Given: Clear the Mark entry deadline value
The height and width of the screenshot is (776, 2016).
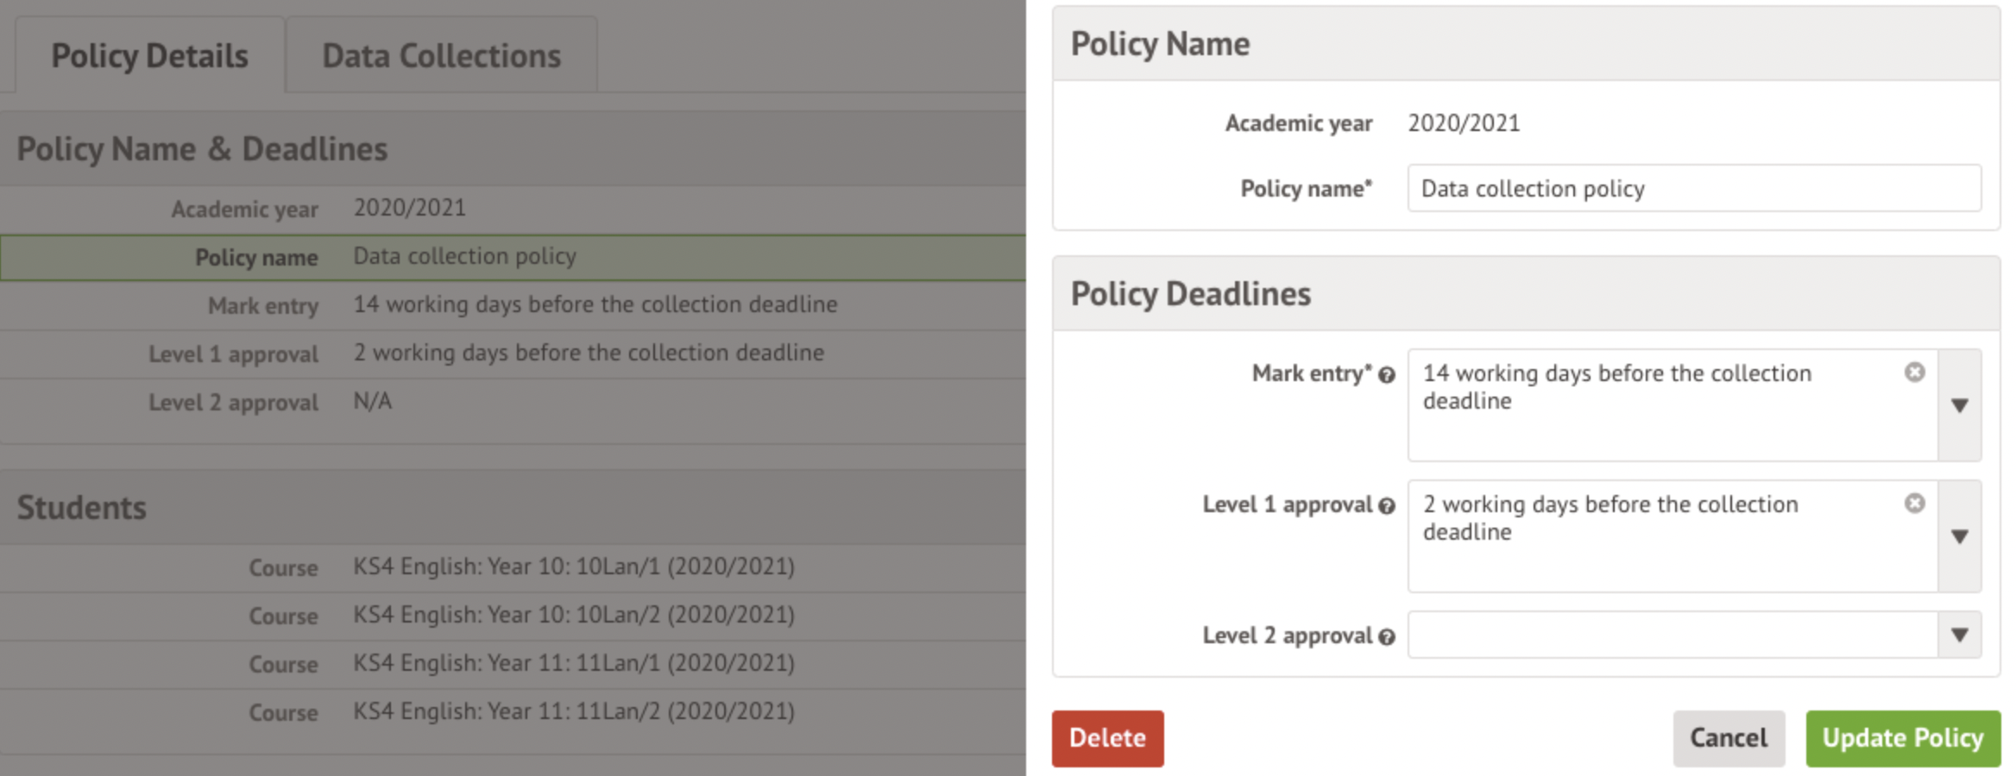Looking at the screenshot, I should [1914, 372].
